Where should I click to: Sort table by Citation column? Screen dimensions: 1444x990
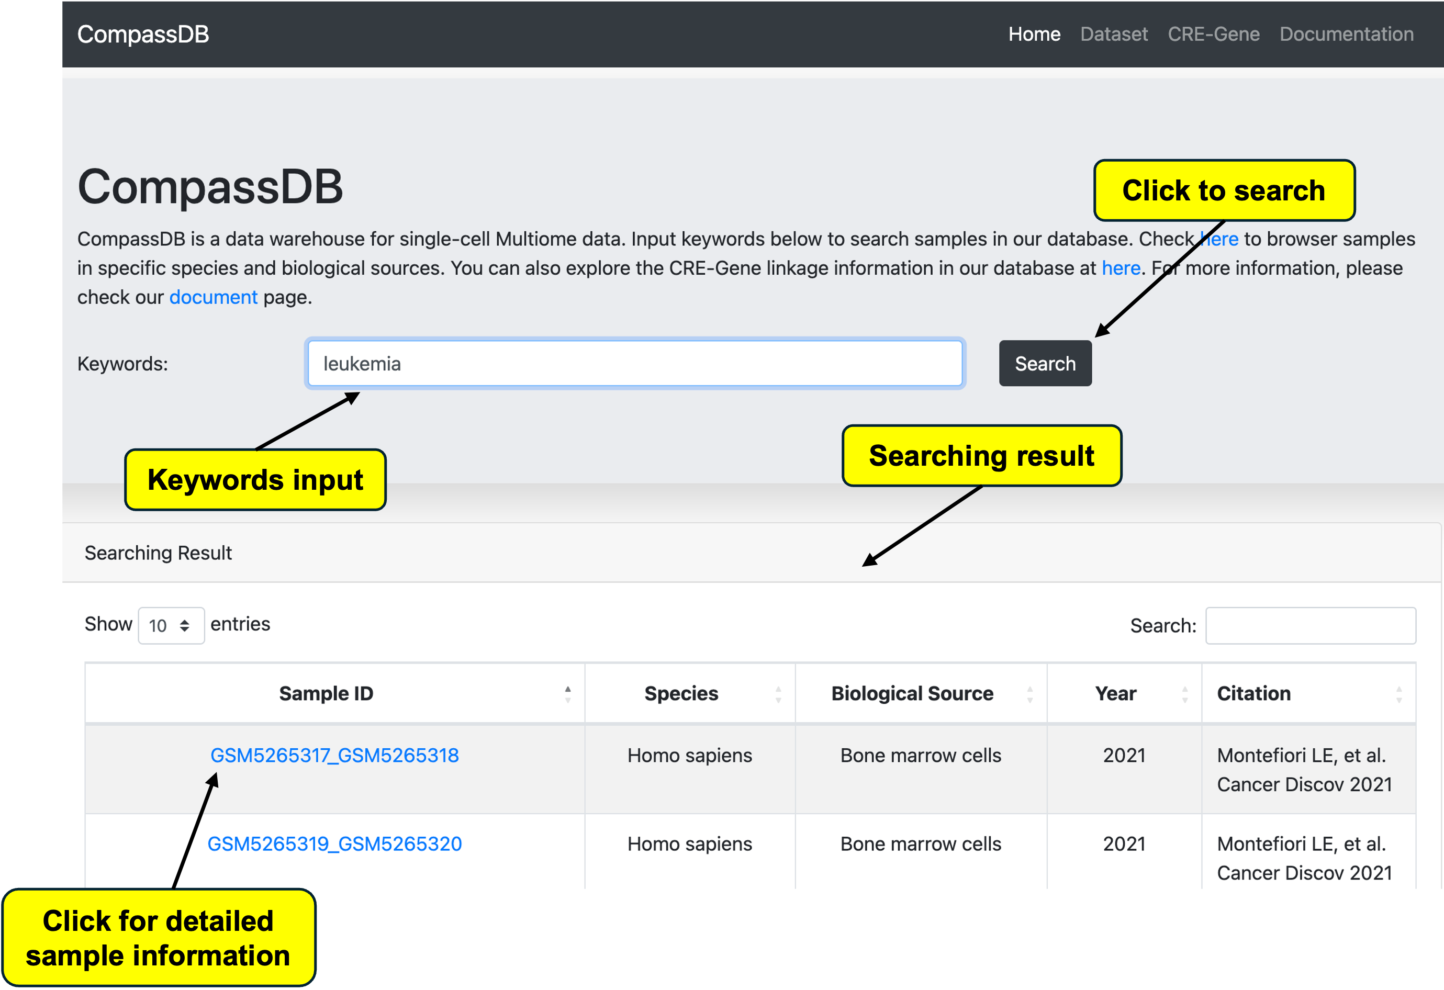click(1308, 693)
